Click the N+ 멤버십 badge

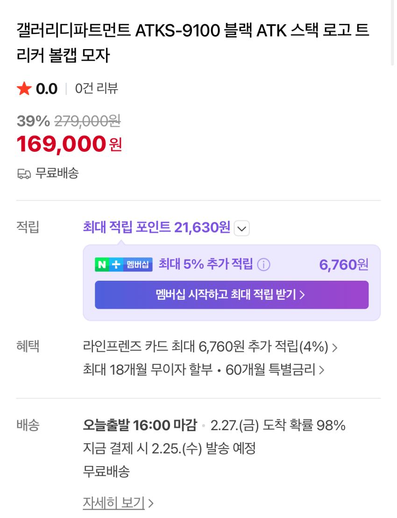point(123,265)
